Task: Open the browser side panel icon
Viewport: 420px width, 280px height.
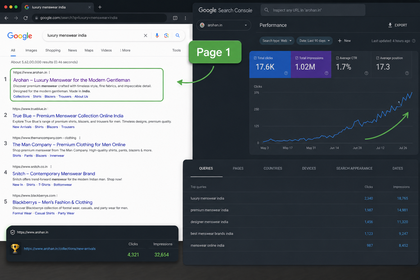Action: 175,18
